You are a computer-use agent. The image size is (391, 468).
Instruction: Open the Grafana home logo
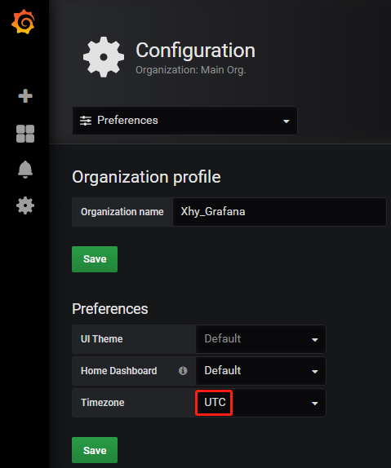click(x=24, y=22)
